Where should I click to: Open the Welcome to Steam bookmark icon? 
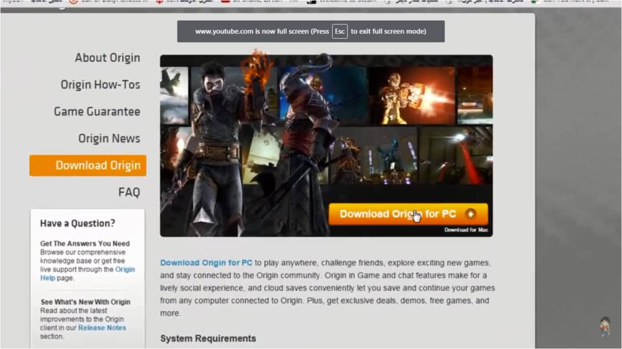(x=312, y=2)
